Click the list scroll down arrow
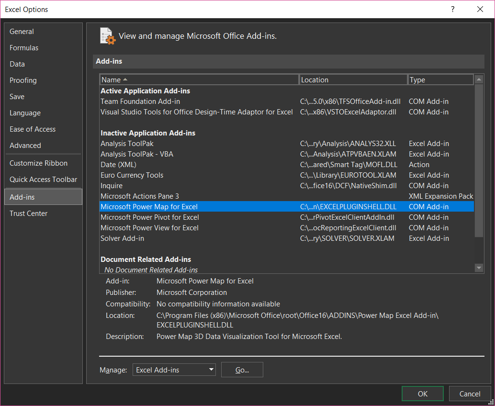The width and height of the screenshot is (495, 406). point(479,268)
